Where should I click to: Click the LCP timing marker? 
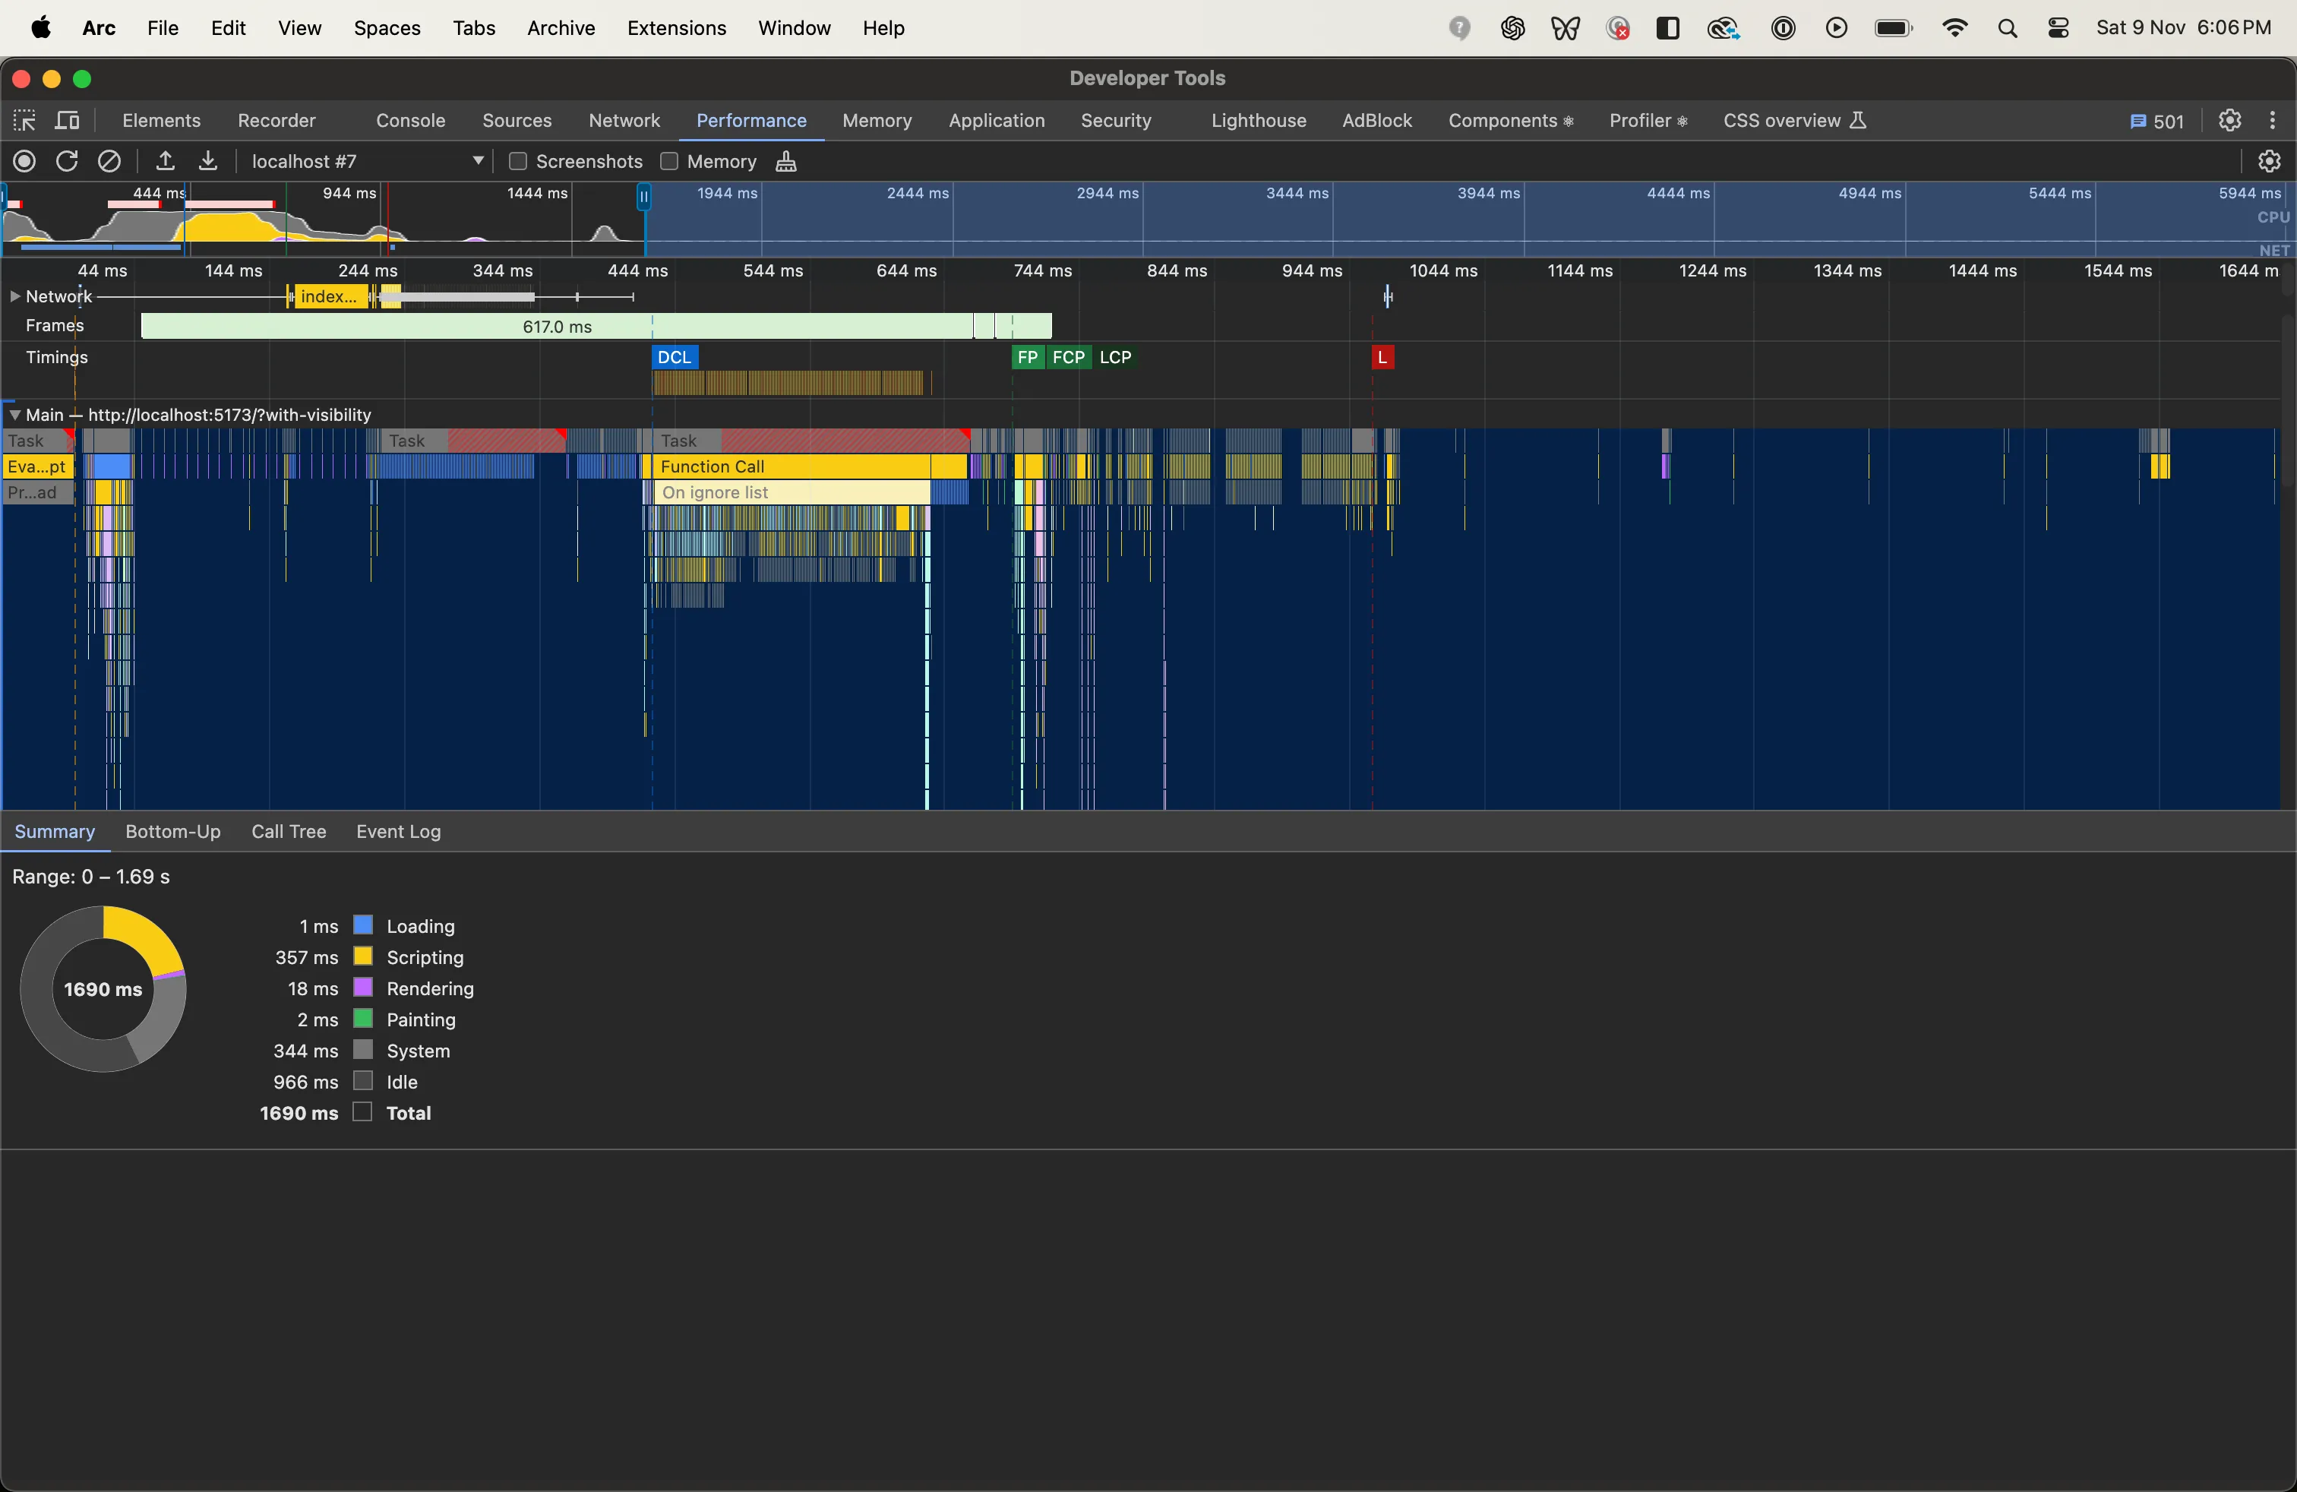1114,357
